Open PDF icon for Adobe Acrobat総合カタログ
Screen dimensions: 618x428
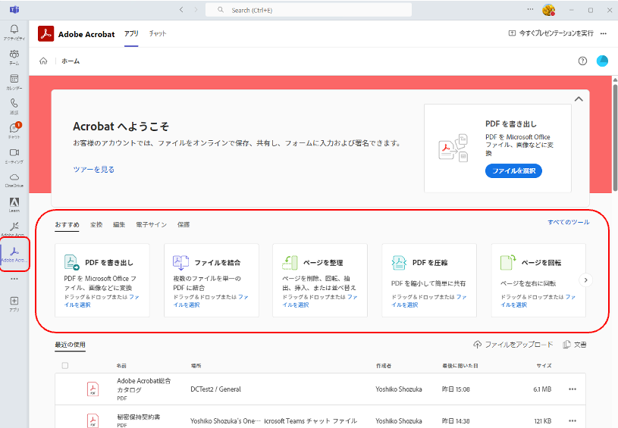click(93, 389)
